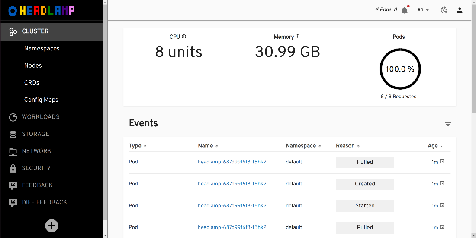This screenshot has width=476, height=238.
Task: Click the Security lock icon
Action: (13, 168)
